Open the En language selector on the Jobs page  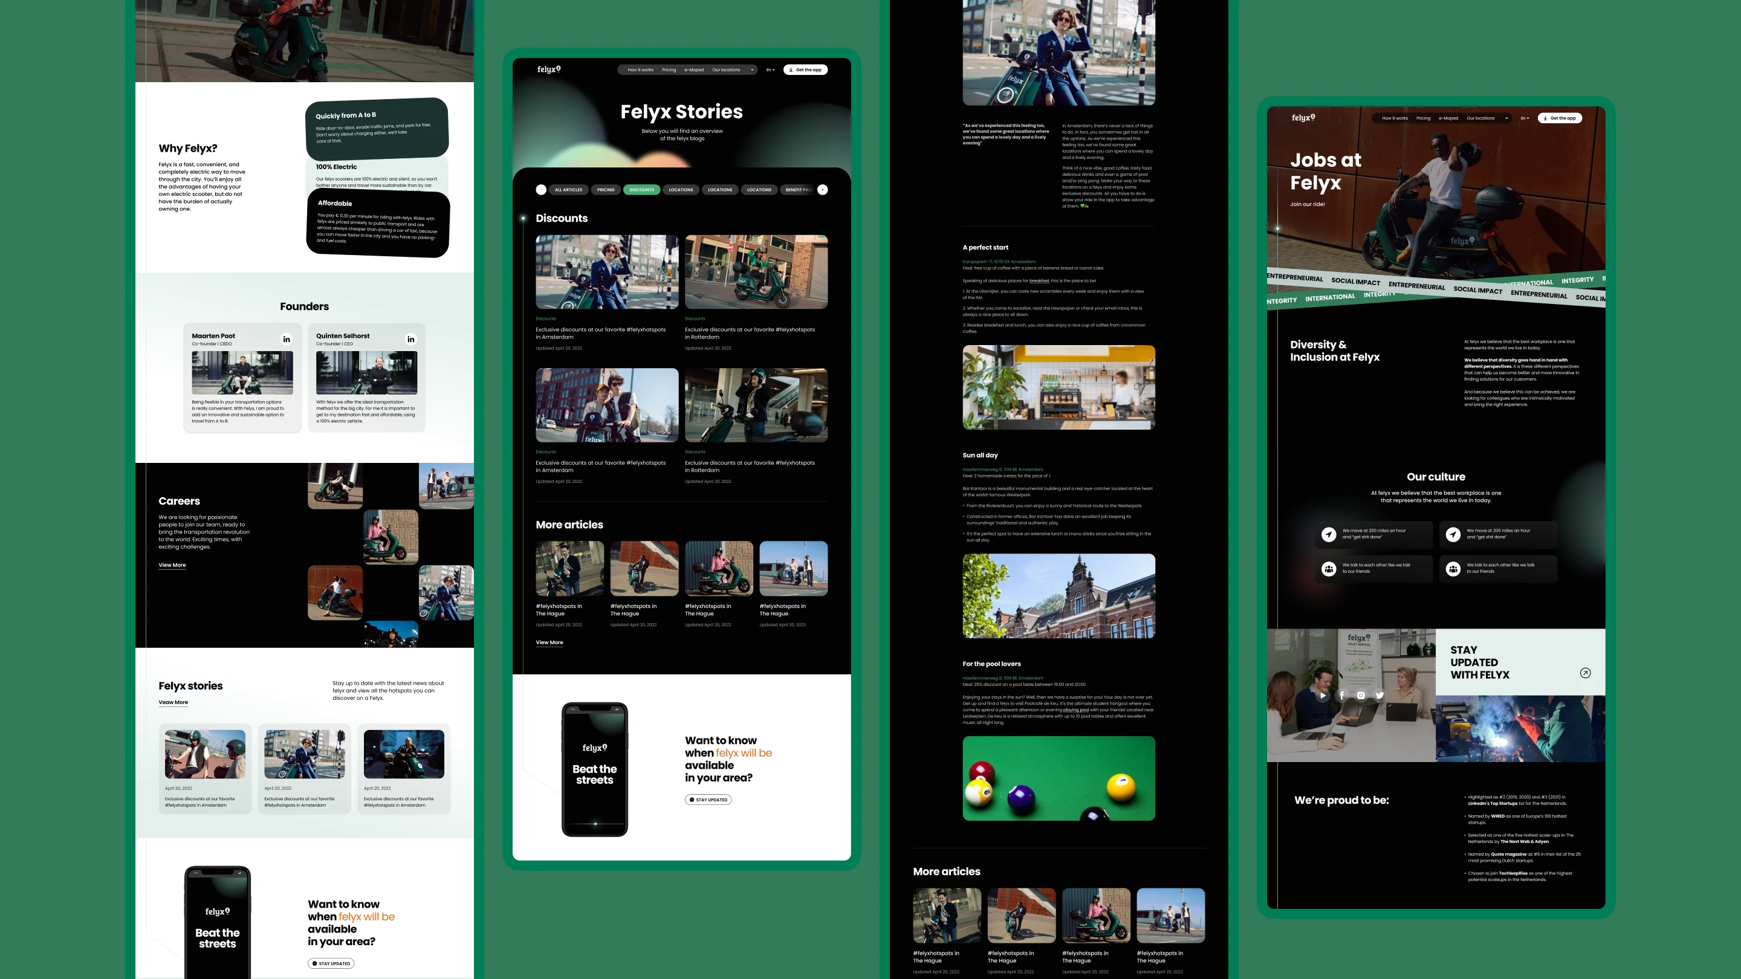(x=1525, y=118)
